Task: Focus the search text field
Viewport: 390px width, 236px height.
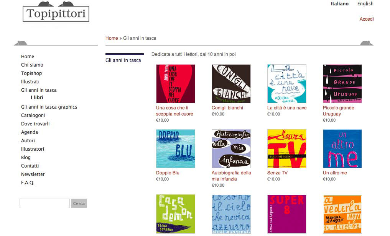Action: pyautogui.click(x=44, y=203)
